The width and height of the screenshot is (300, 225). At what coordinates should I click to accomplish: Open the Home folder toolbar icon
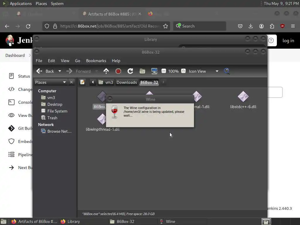142,71
